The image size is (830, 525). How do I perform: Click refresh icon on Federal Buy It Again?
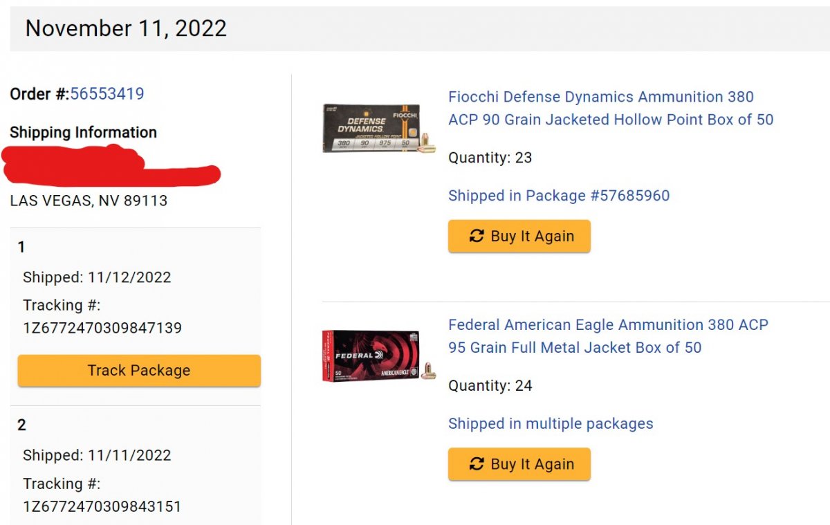pos(477,464)
